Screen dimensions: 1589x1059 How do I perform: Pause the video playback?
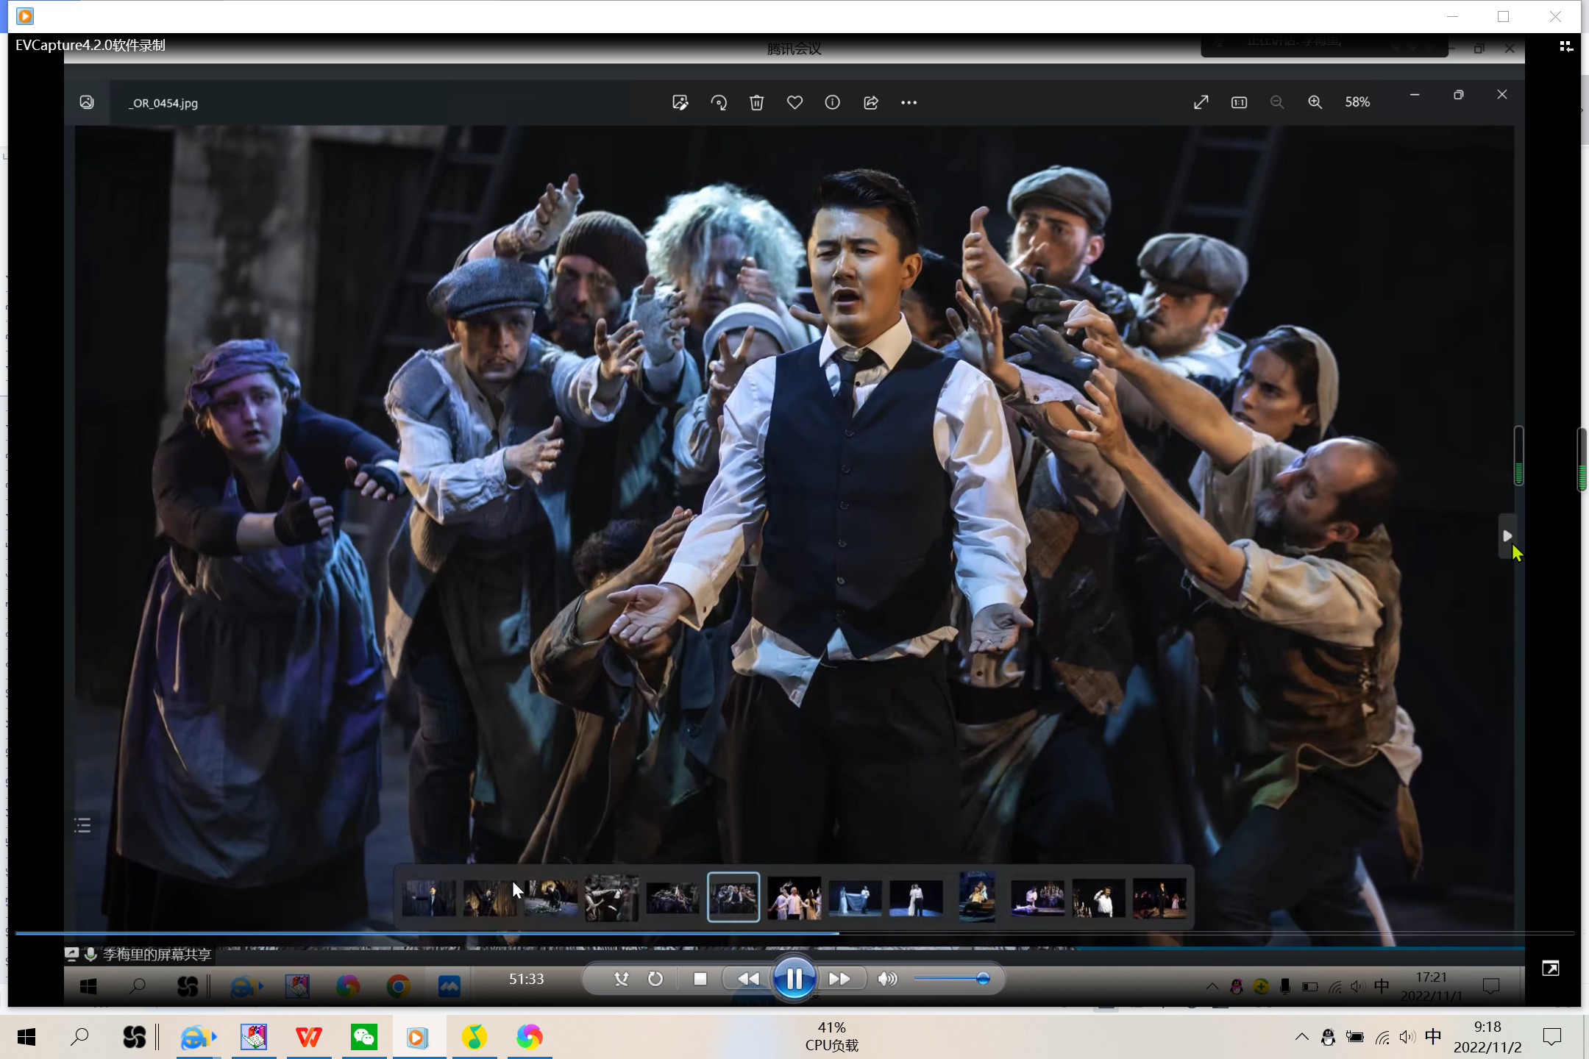point(794,979)
